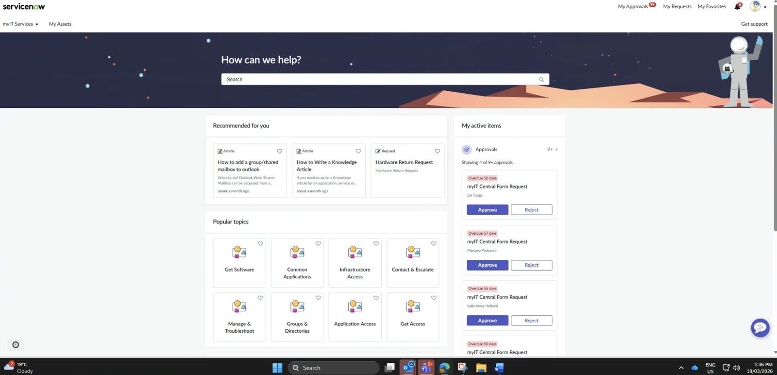Approve Sai Tunga's myIT Central Form Request
This screenshot has width=777, height=375.
[487, 210]
